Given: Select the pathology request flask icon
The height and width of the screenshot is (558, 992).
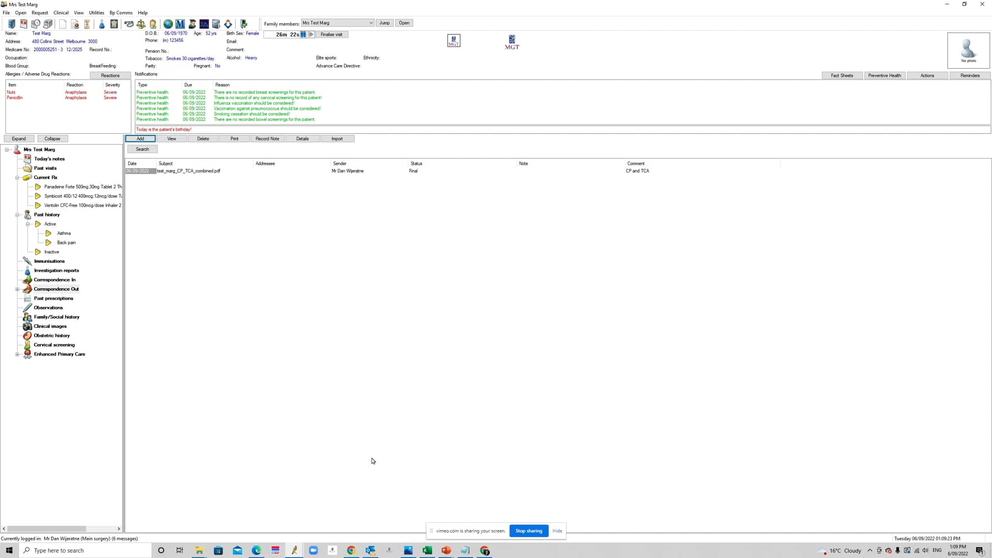Looking at the screenshot, I should pos(102,24).
